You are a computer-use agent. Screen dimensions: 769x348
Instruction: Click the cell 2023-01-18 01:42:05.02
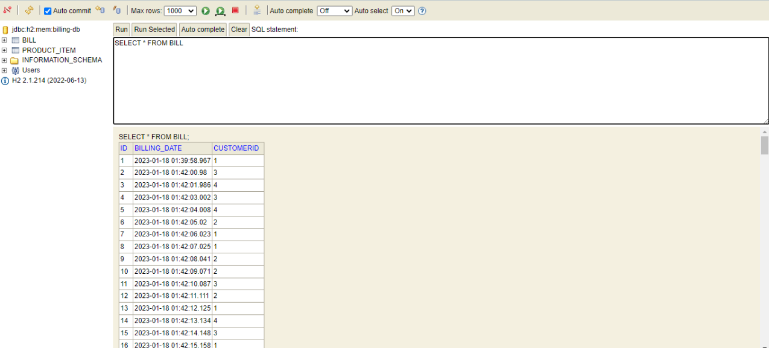tap(172, 223)
